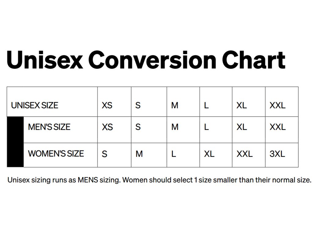Select the UNISEX SIZE row header

pos(35,105)
